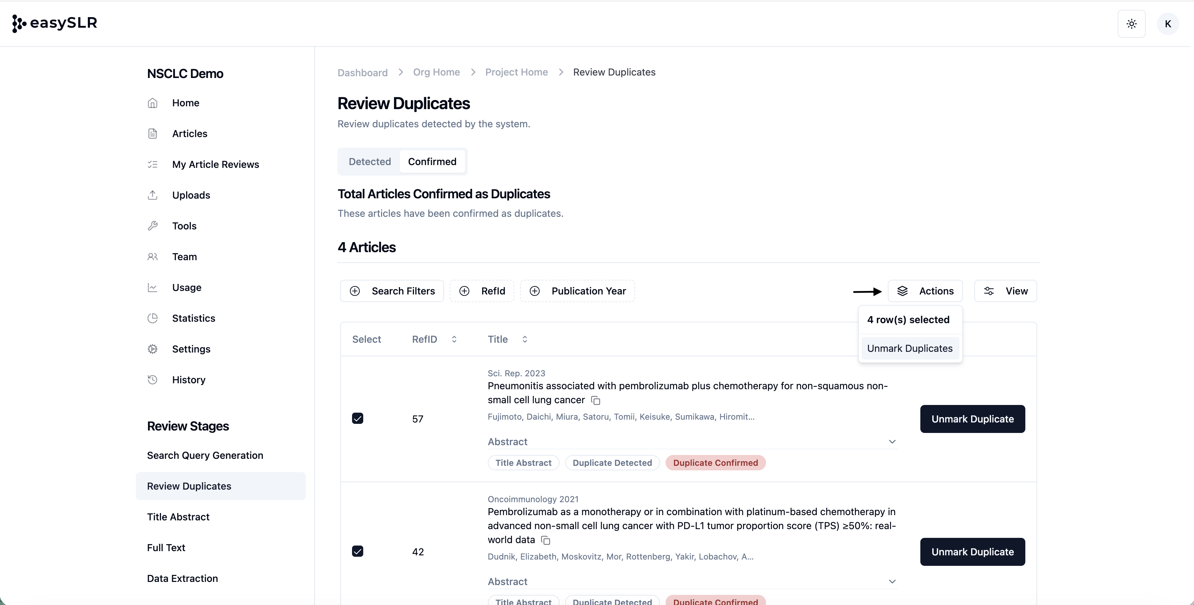This screenshot has height=605, width=1194.
Task: Expand the Abstract for article 42
Action: (892, 582)
